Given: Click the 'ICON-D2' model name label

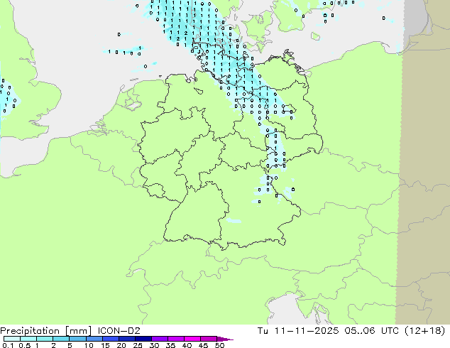Looking at the screenshot, I should 119,331.
